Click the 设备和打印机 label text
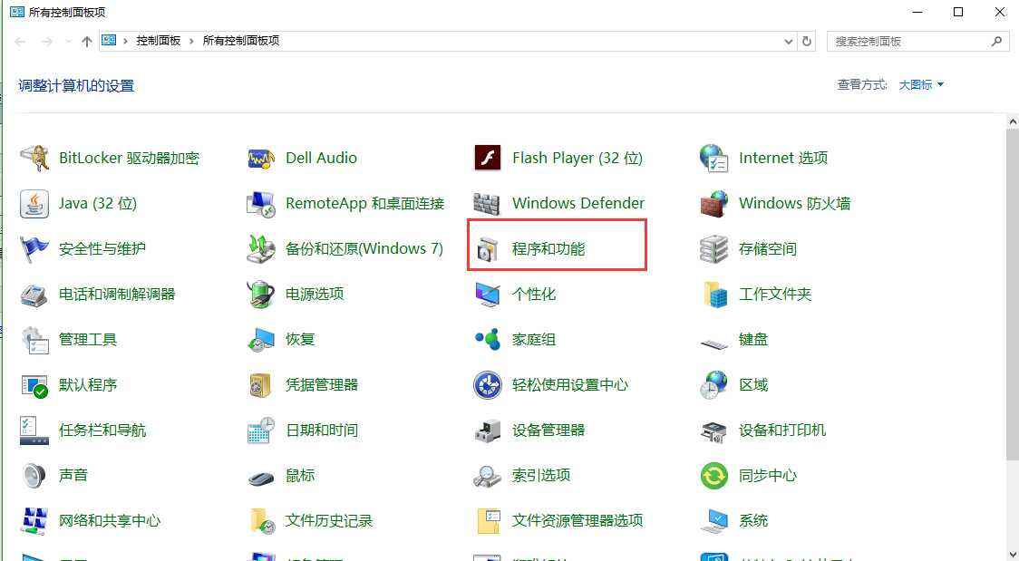The width and height of the screenshot is (1019, 561). coord(782,430)
